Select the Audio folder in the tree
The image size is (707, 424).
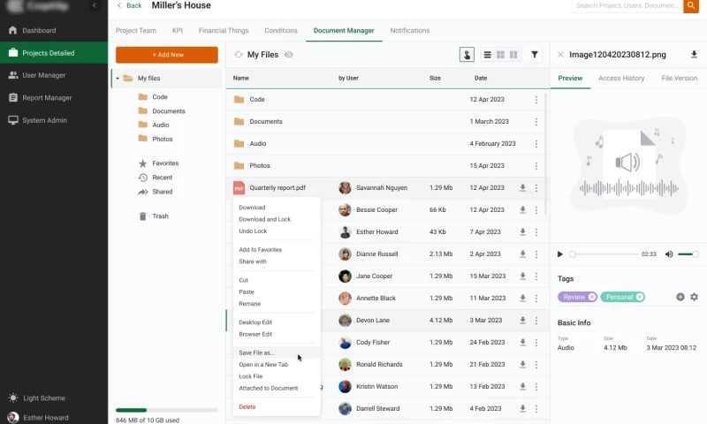click(x=154, y=125)
